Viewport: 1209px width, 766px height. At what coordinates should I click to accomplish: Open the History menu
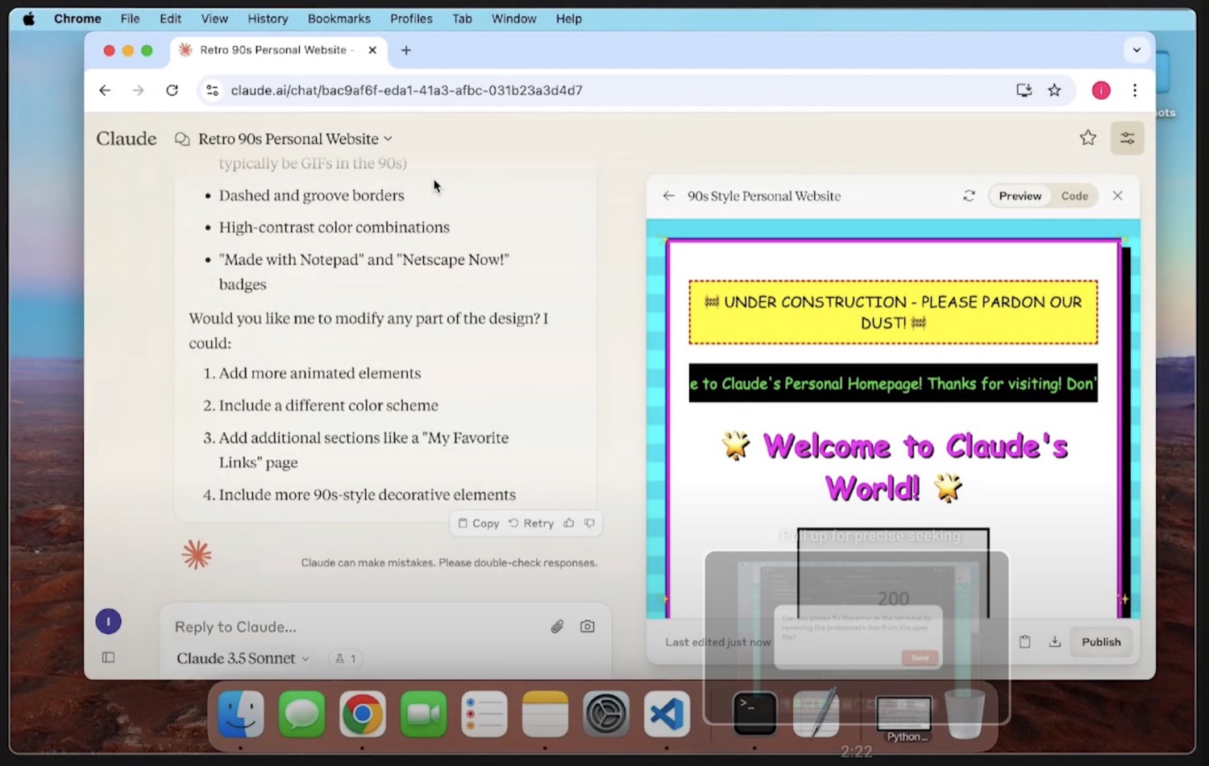coord(268,19)
